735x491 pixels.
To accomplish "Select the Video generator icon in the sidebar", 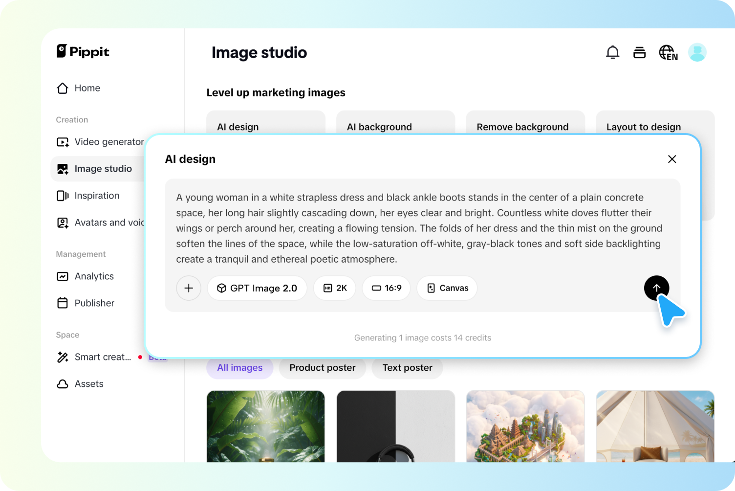I will (x=63, y=142).
